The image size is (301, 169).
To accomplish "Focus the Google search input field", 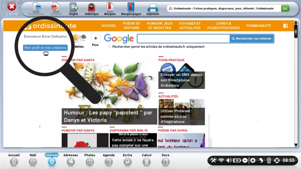I will click(183, 38).
